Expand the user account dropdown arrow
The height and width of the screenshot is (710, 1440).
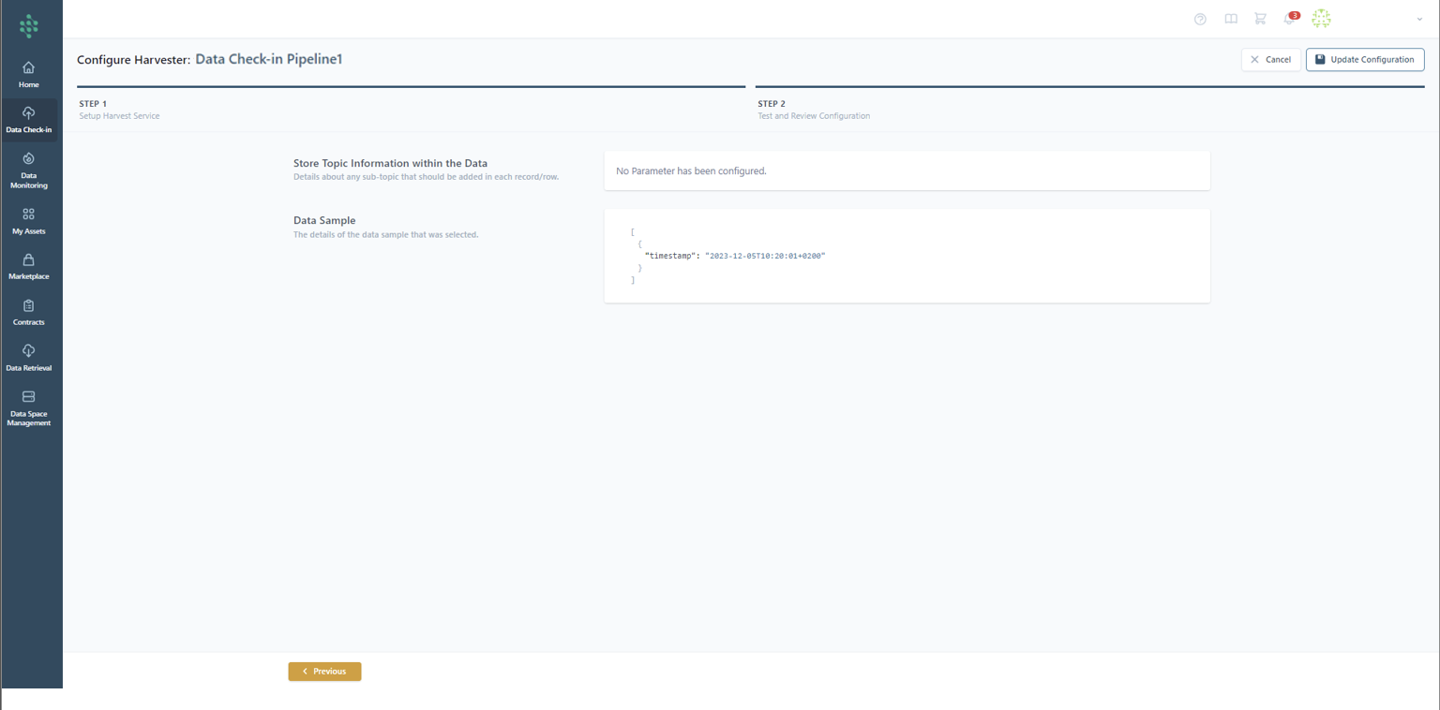(x=1419, y=19)
